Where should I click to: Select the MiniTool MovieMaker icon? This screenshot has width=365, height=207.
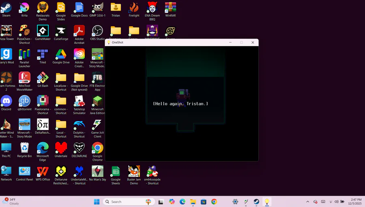[24, 81]
